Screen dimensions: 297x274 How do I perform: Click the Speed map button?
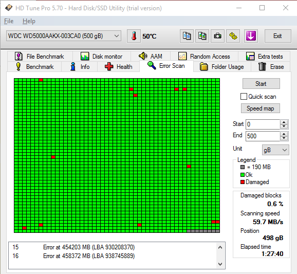click(x=260, y=108)
